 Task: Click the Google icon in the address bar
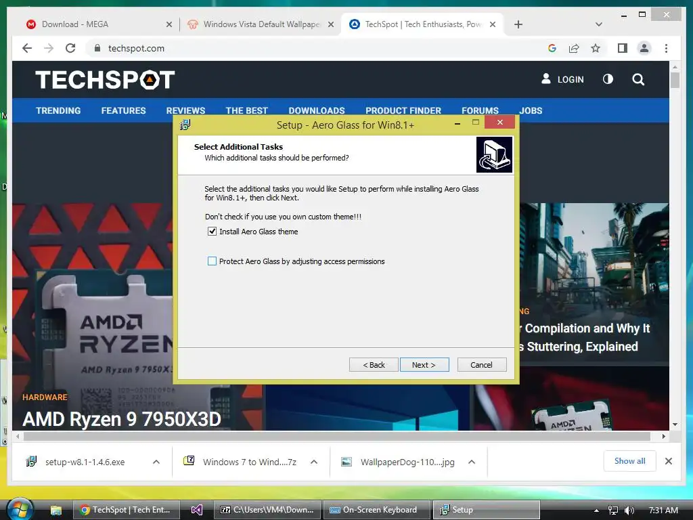coord(552,48)
